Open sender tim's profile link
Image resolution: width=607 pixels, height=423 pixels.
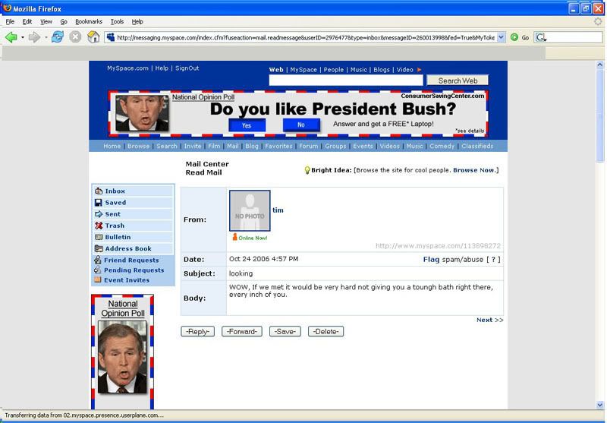[278, 210]
